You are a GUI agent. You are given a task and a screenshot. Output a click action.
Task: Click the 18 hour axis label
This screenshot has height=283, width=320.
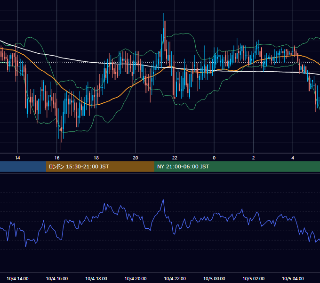(x=96, y=158)
